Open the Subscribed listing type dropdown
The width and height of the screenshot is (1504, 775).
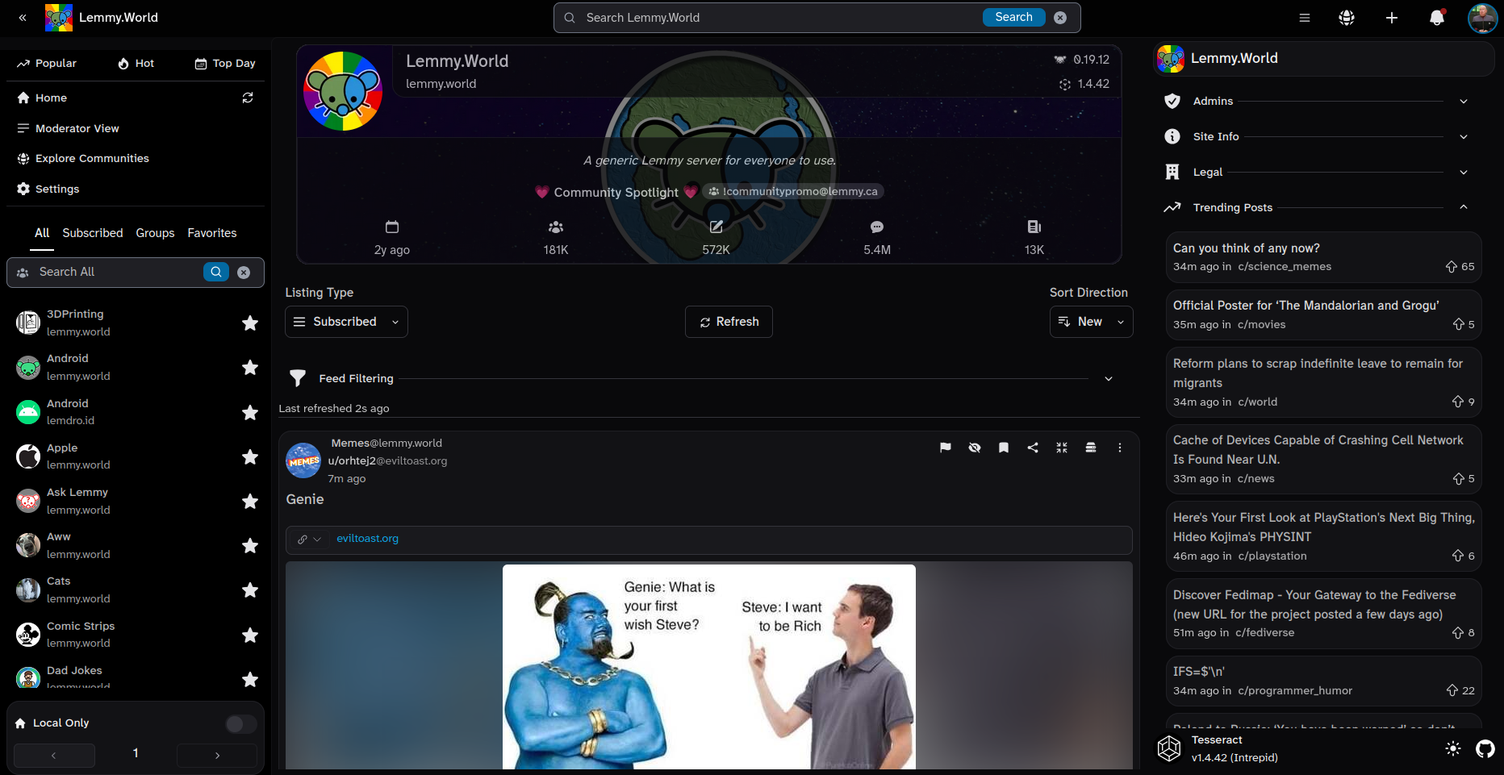pyautogui.click(x=346, y=322)
